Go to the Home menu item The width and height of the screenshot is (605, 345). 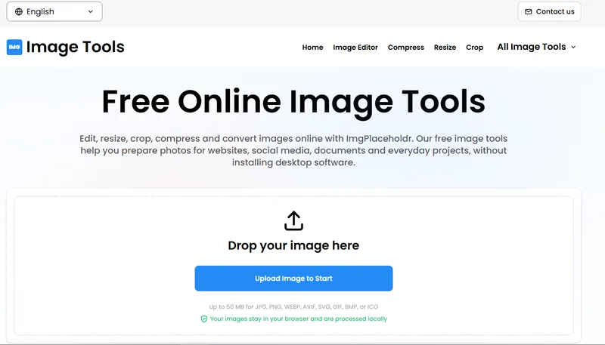[312, 48]
